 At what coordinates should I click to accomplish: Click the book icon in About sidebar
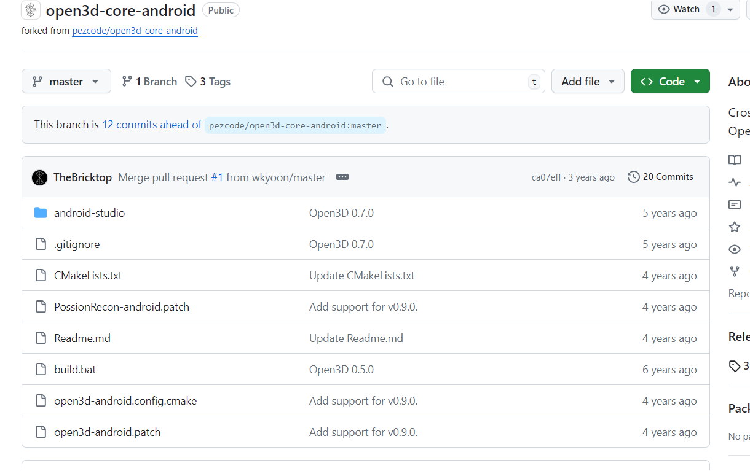735,160
